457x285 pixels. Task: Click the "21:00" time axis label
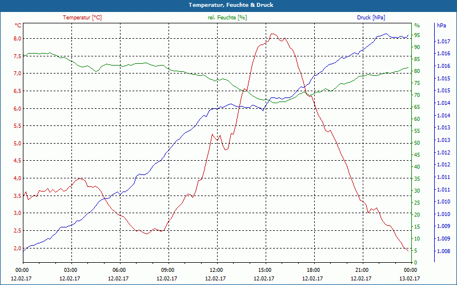(362, 270)
